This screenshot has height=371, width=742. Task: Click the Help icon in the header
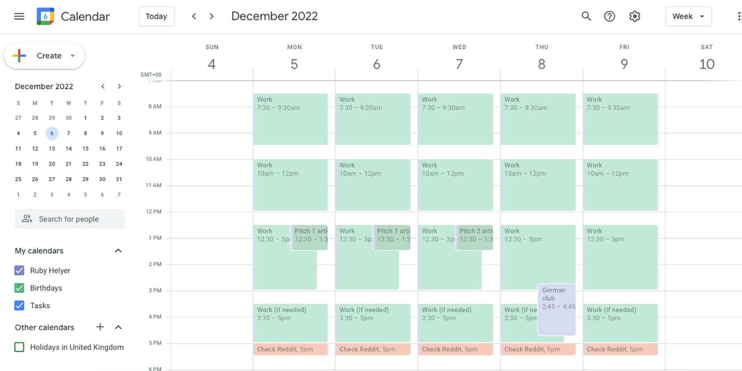(x=609, y=16)
